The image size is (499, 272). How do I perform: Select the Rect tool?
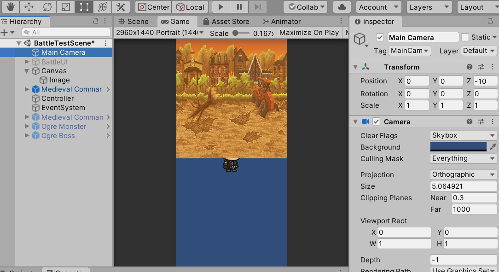[x=84, y=7]
